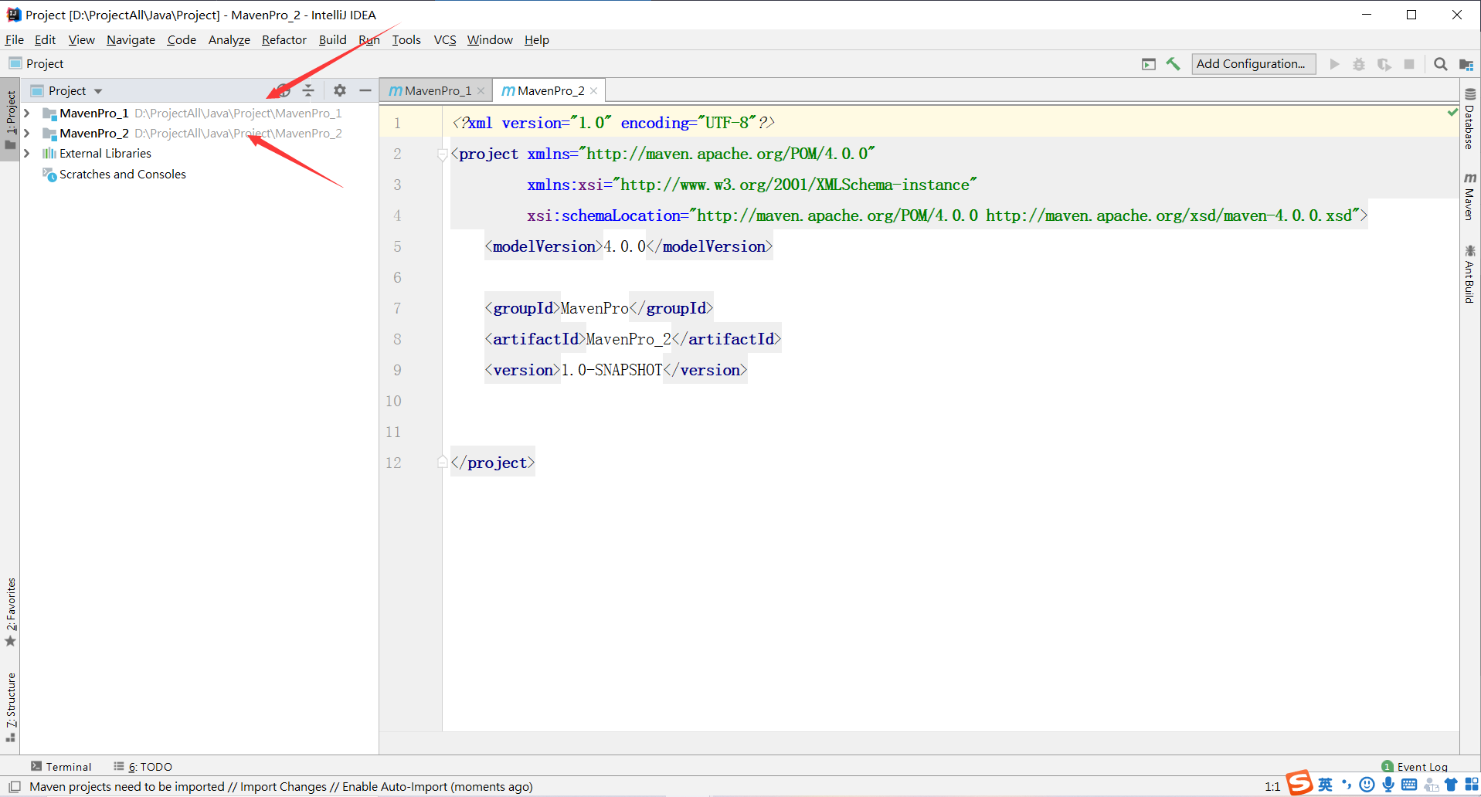The image size is (1481, 797).
Task: Open the 6: TODO tool window
Action: (143, 766)
